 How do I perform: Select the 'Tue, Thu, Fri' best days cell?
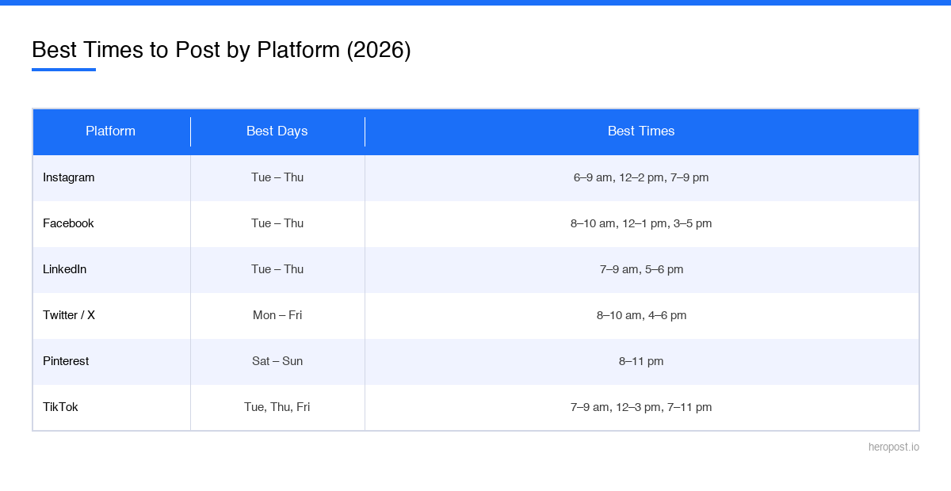click(277, 408)
